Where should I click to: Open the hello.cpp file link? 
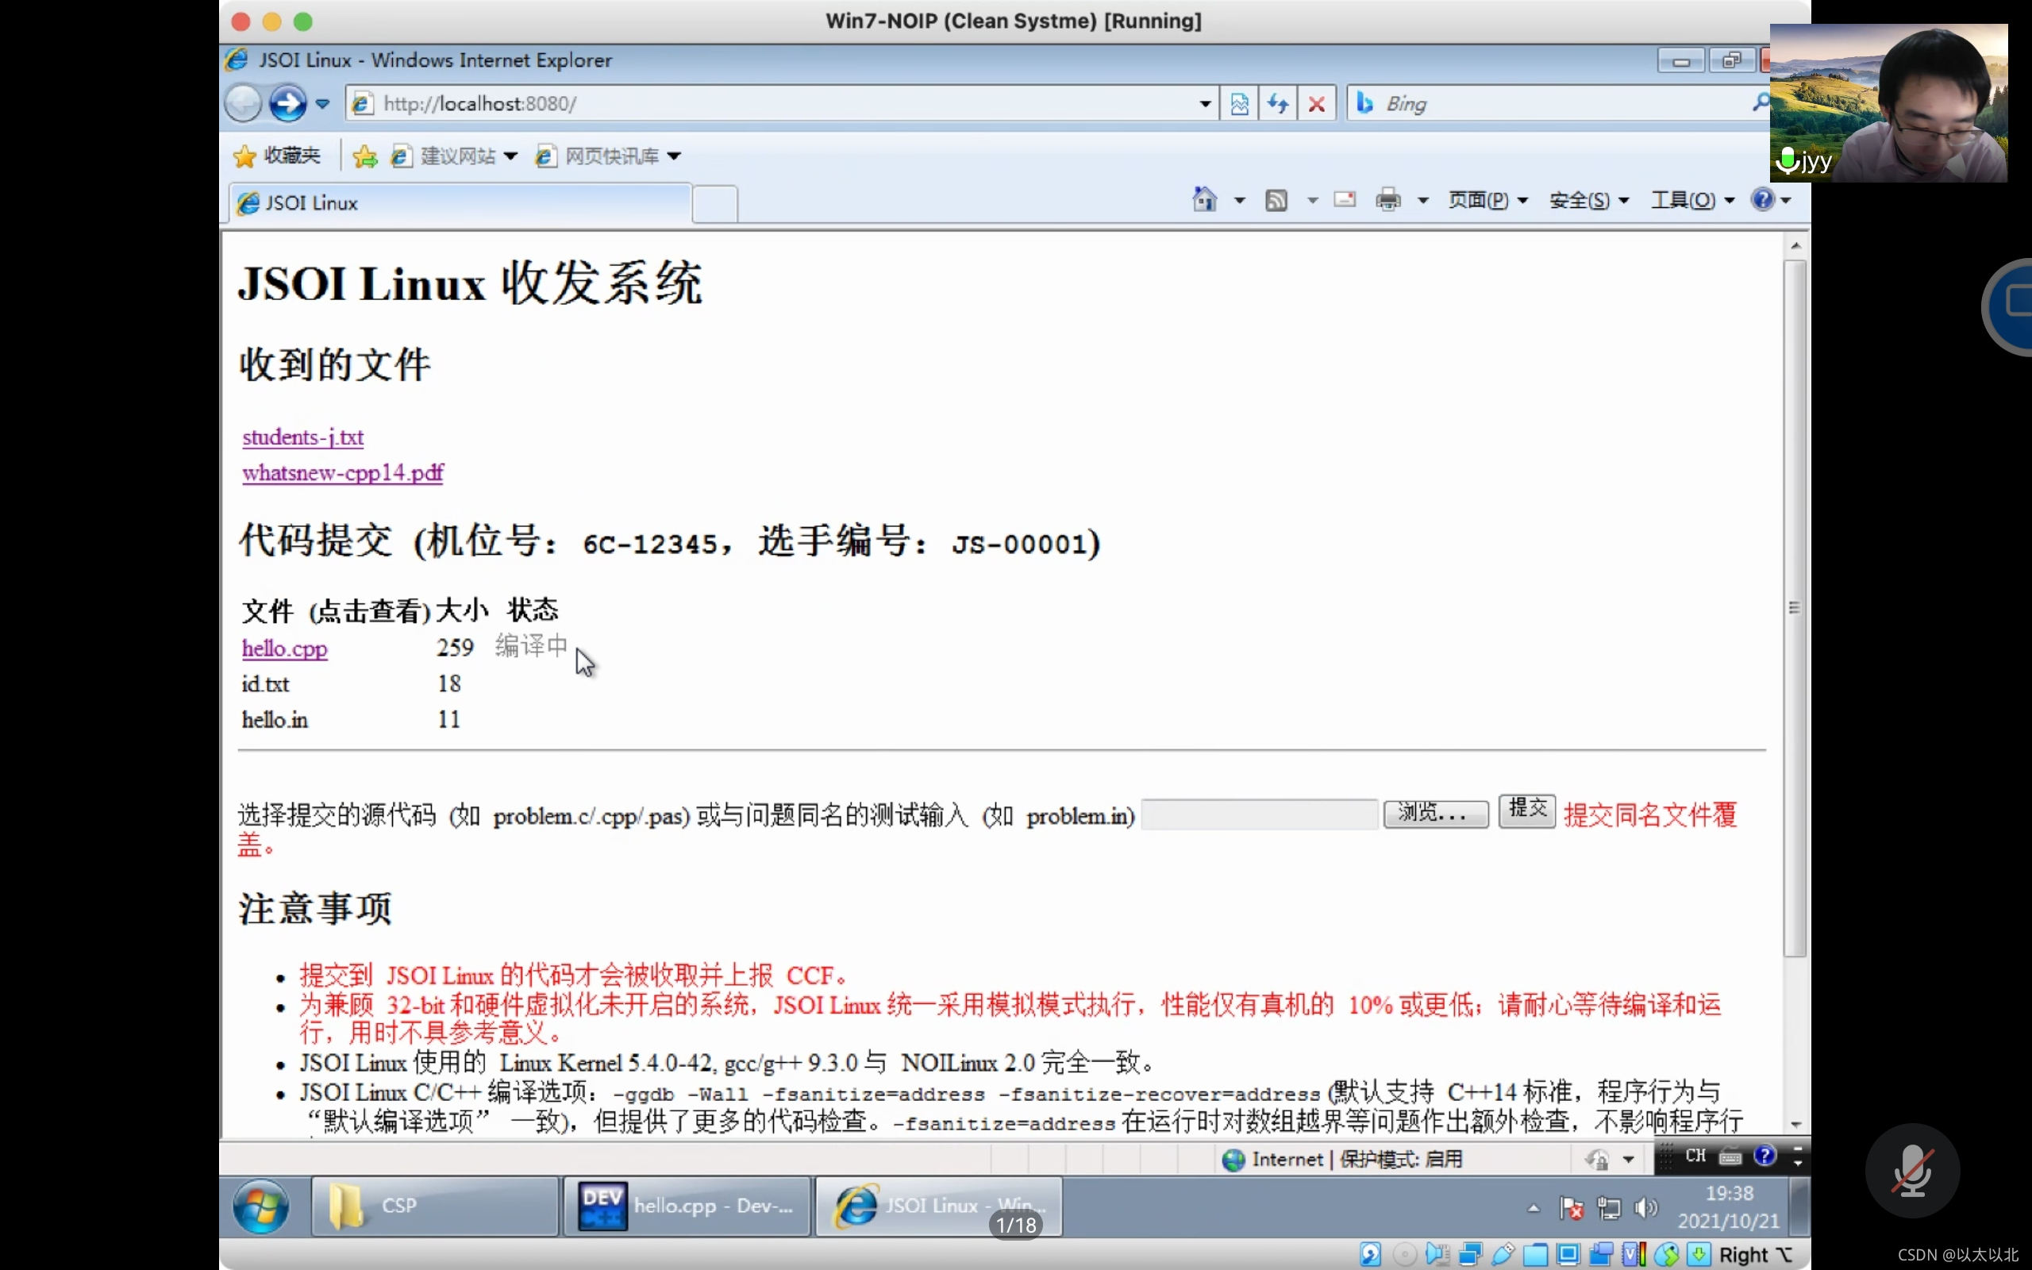285,648
